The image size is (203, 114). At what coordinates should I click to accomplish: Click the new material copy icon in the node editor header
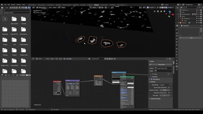110,59
